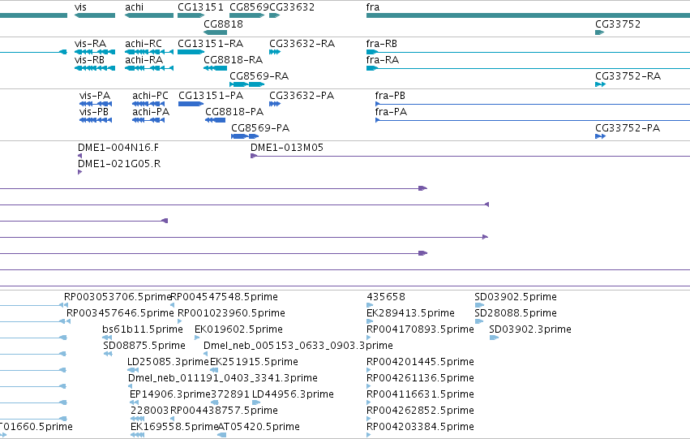690x439 pixels.
Task: Click protein fra-PB
Action: click(533, 104)
